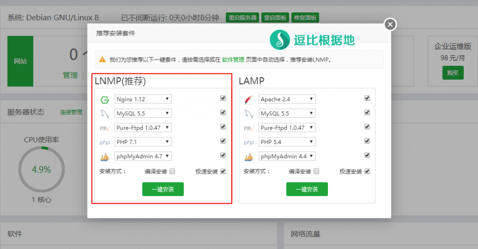Screen dimensions: 478x249
Task: Click the MySQL dolphin icon under LNMP
Action: (x=105, y=114)
